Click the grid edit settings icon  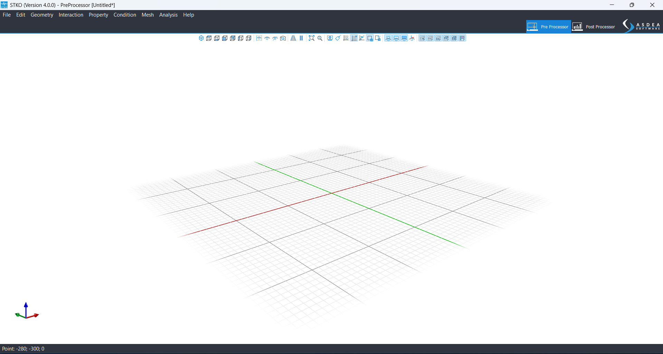pyautogui.click(x=346, y=38)
